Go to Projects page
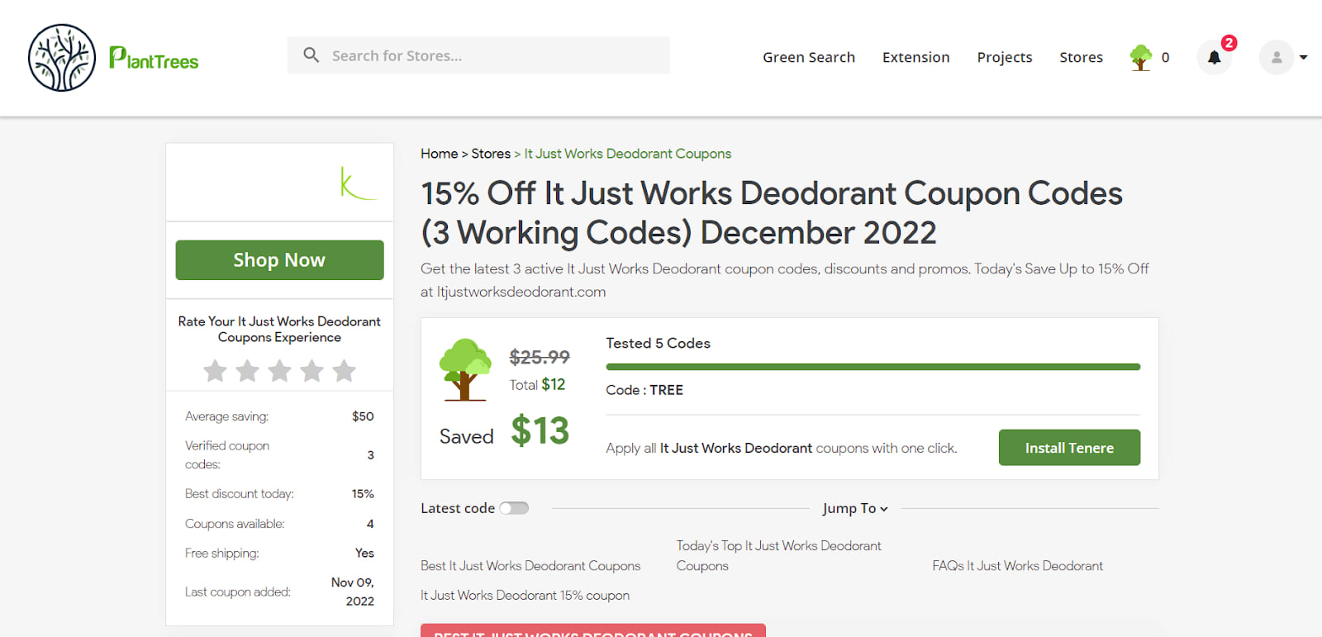 pyautogui.click(x=1004, y=57)
